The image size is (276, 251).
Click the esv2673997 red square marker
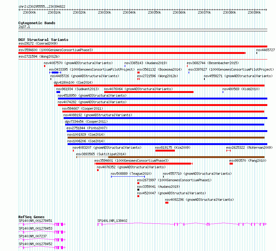138,183
